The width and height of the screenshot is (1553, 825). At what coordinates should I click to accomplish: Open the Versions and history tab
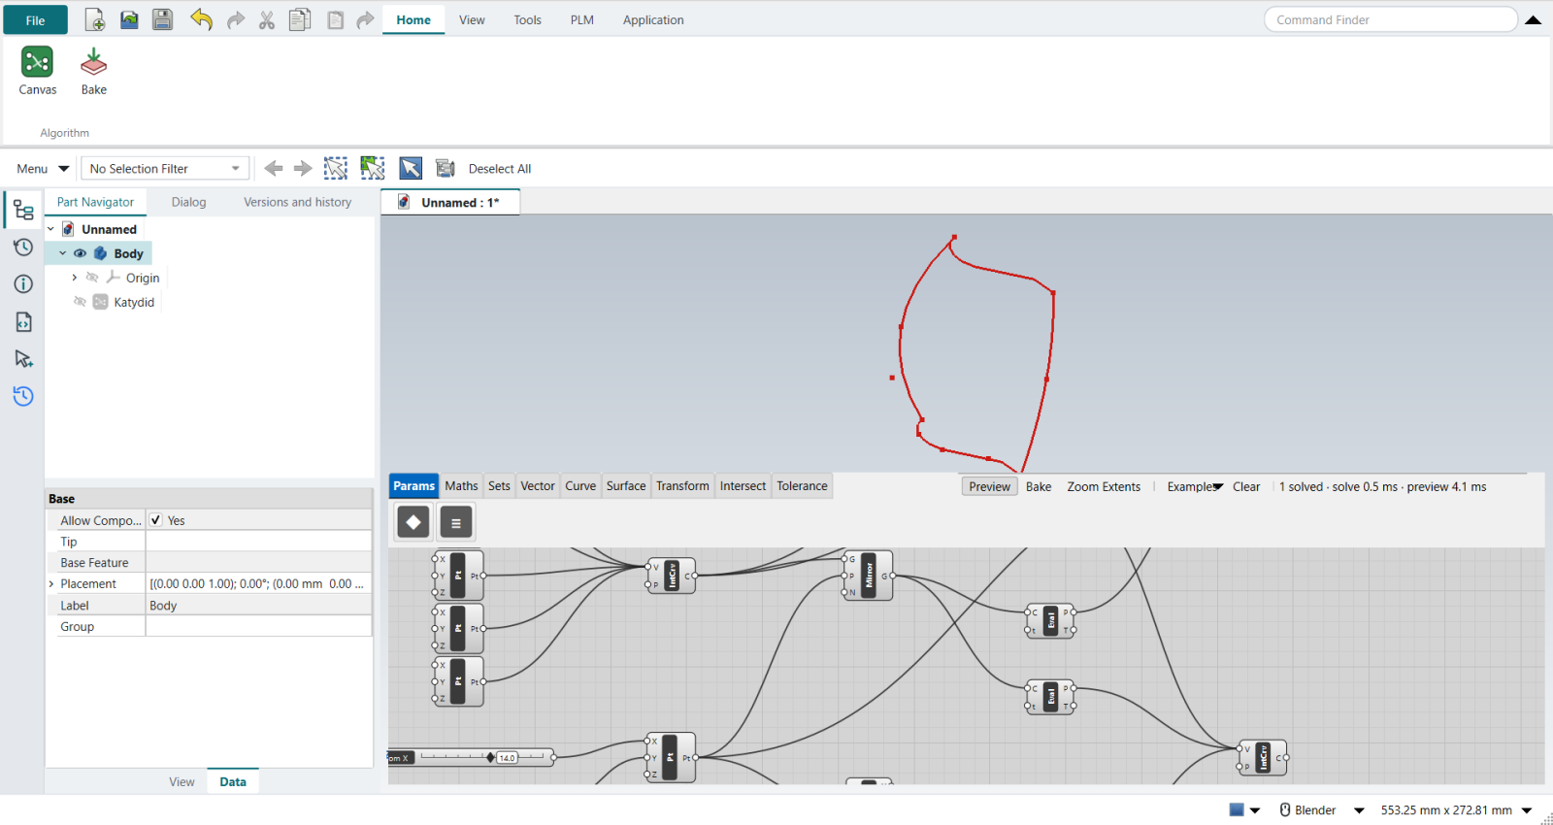click(298, 202)
